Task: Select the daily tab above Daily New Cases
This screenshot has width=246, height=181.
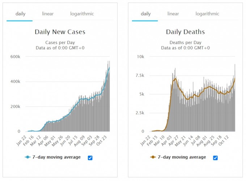Action: (20, 14)
